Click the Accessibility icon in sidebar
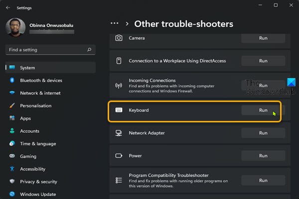Viewport: 299px width, 199px height. 11,169
